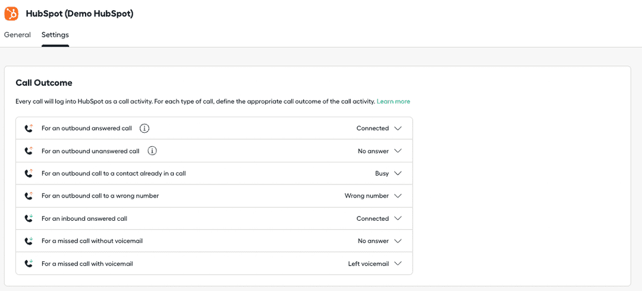This screenshot has height=291, width=642.
Task: Click phone icon for missed call without voicemail
Action: click(29, 241)
